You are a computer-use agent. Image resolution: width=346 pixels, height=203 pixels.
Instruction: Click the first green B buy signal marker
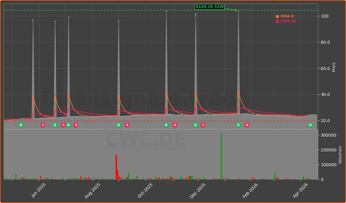(21, 125)
